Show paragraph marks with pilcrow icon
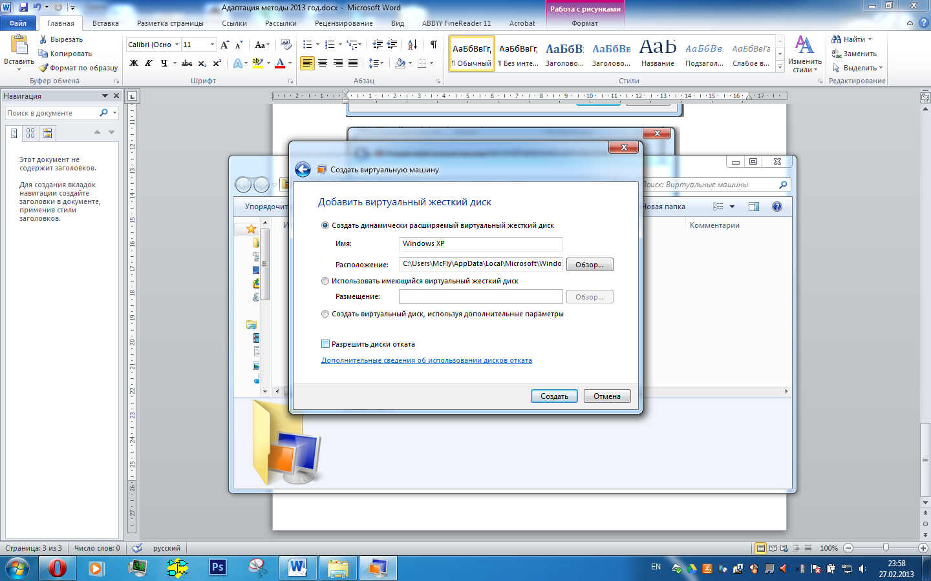This screenshot has width=931, height=581. pyautogui.click(x=434, y=45)
